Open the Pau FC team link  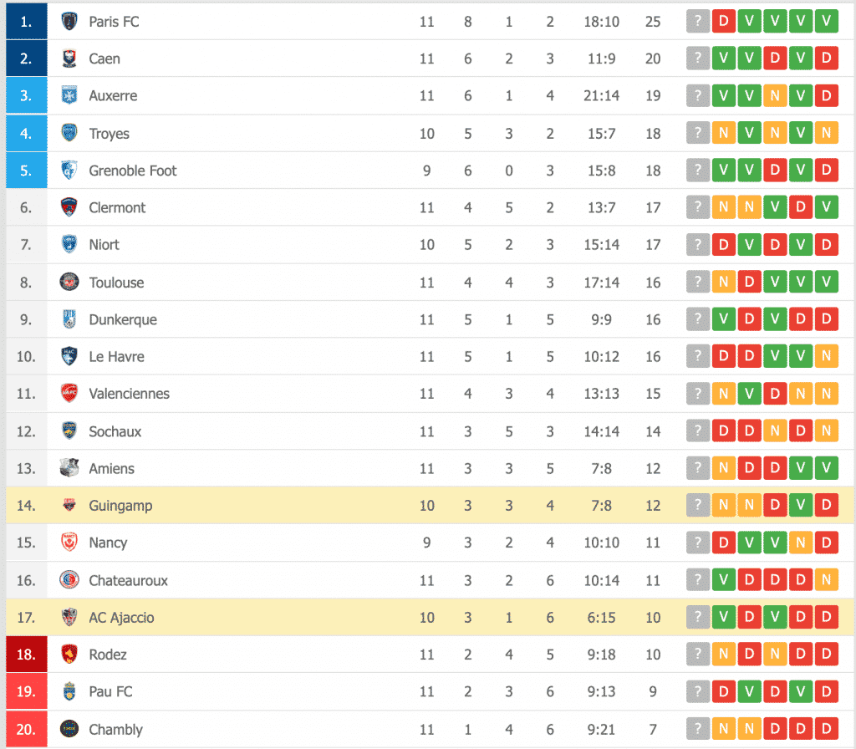pyautogui.click(x=110, y=692)
